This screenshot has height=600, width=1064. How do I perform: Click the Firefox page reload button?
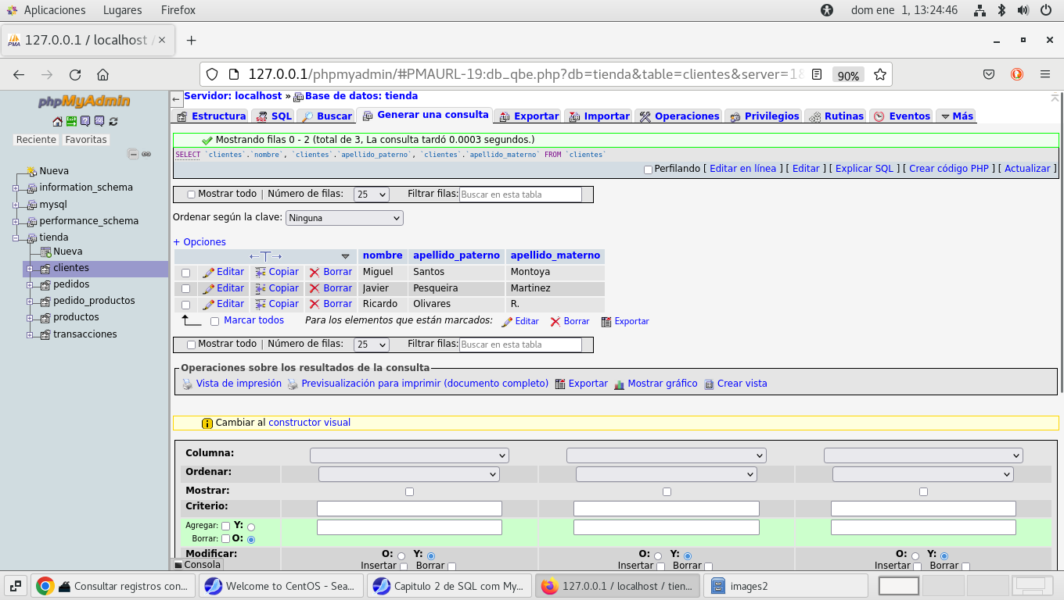pos(75,75)
